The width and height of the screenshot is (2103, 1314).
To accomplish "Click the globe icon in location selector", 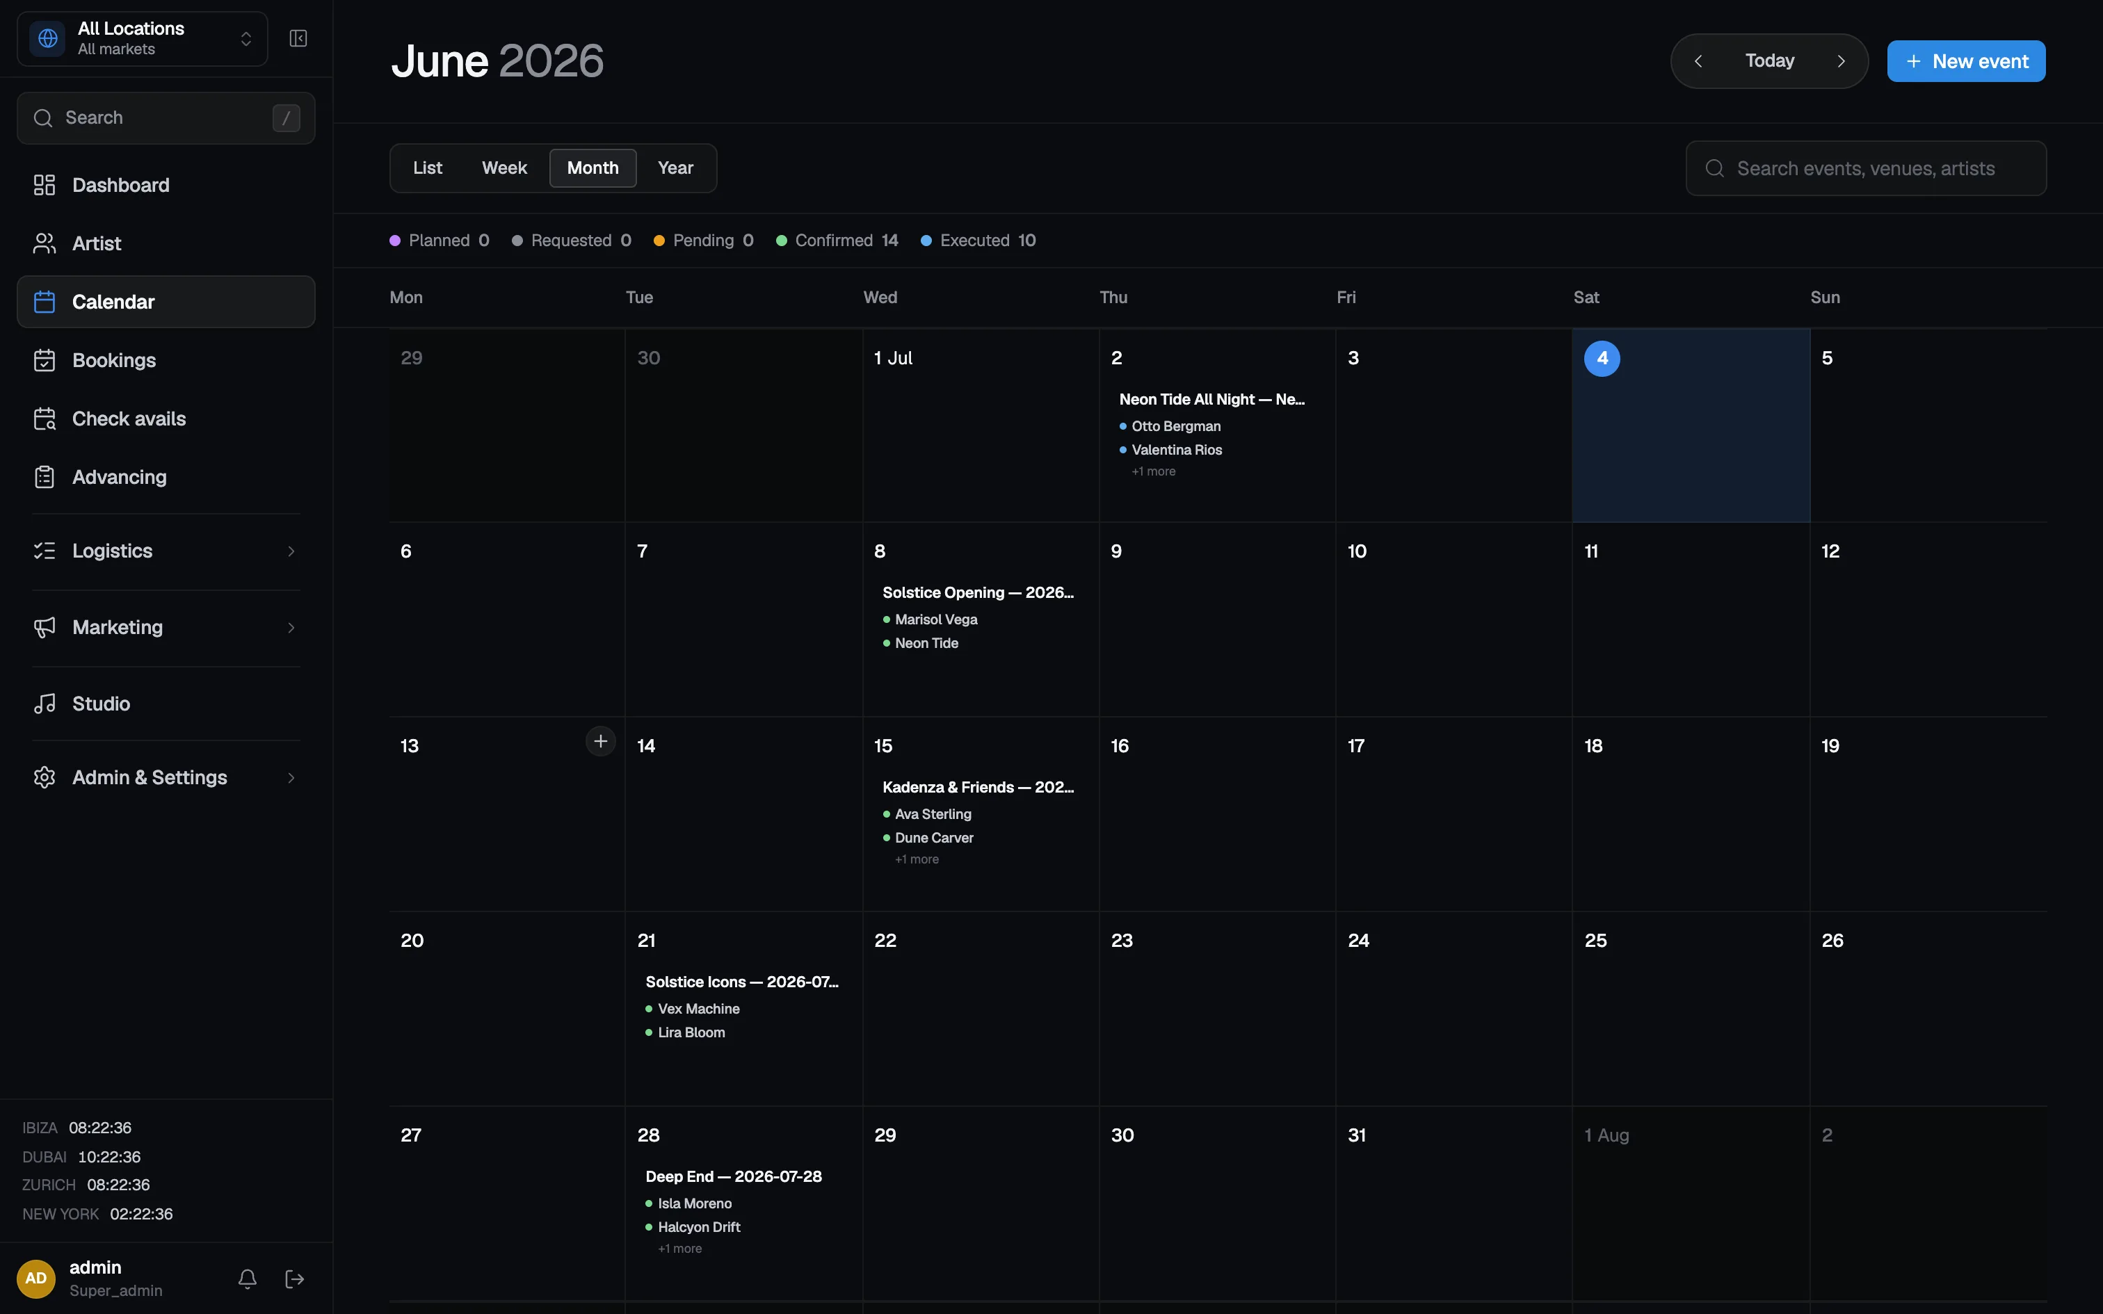I will [48, 38].
